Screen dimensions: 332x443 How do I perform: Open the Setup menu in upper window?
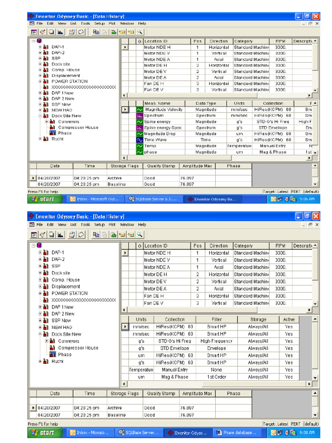tap(99, 23)
